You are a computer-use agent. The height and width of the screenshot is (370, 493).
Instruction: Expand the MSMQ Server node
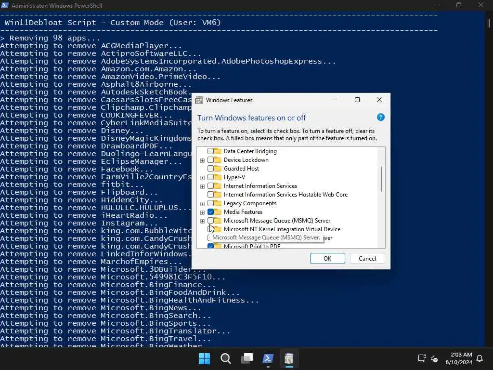202,221
